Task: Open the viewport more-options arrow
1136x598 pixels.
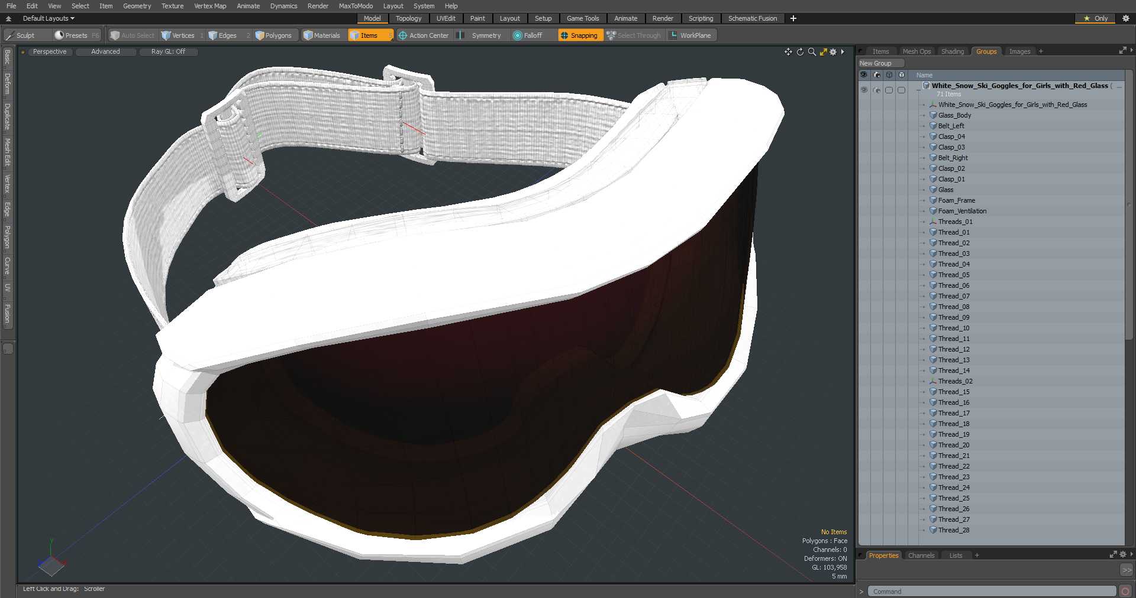Action: click(x=843, y=52)
